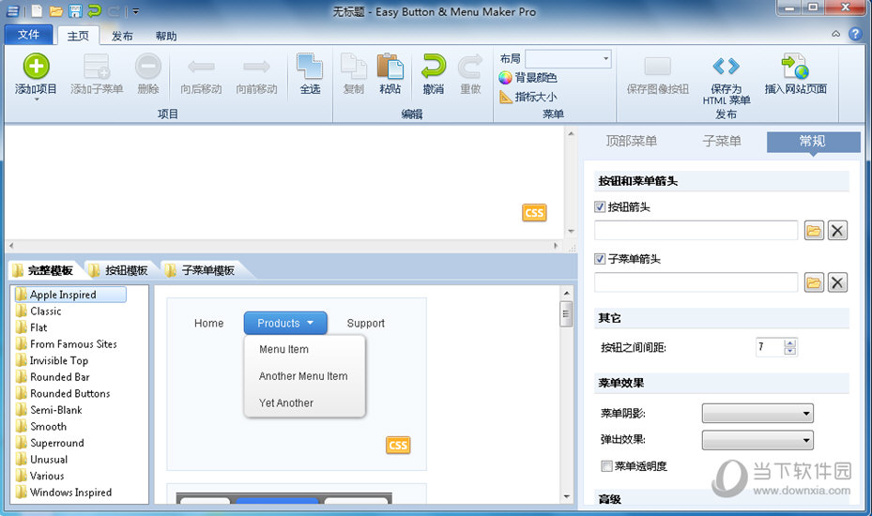
Task: Toggle the Submenu Arrow (子菜单箭头) checkbox
Action: pyautogui.click(x=600, y=259)
